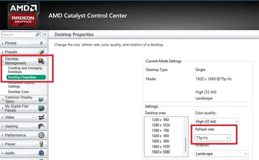Click the Desktop Properties page title
The image size is (259, 160).
(x=74, y=34)
